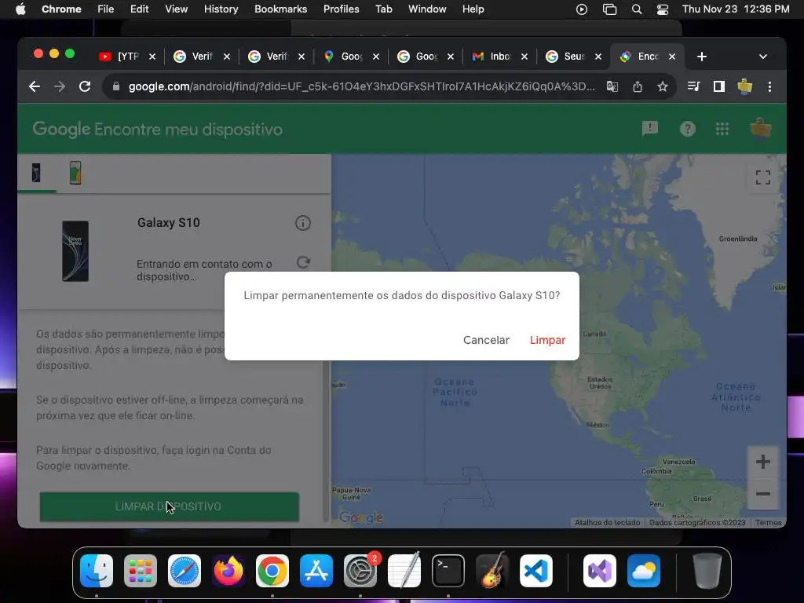This screenshot has width=804, height=603.
Task: Reload the current page
Action: (x=85, y=86)
